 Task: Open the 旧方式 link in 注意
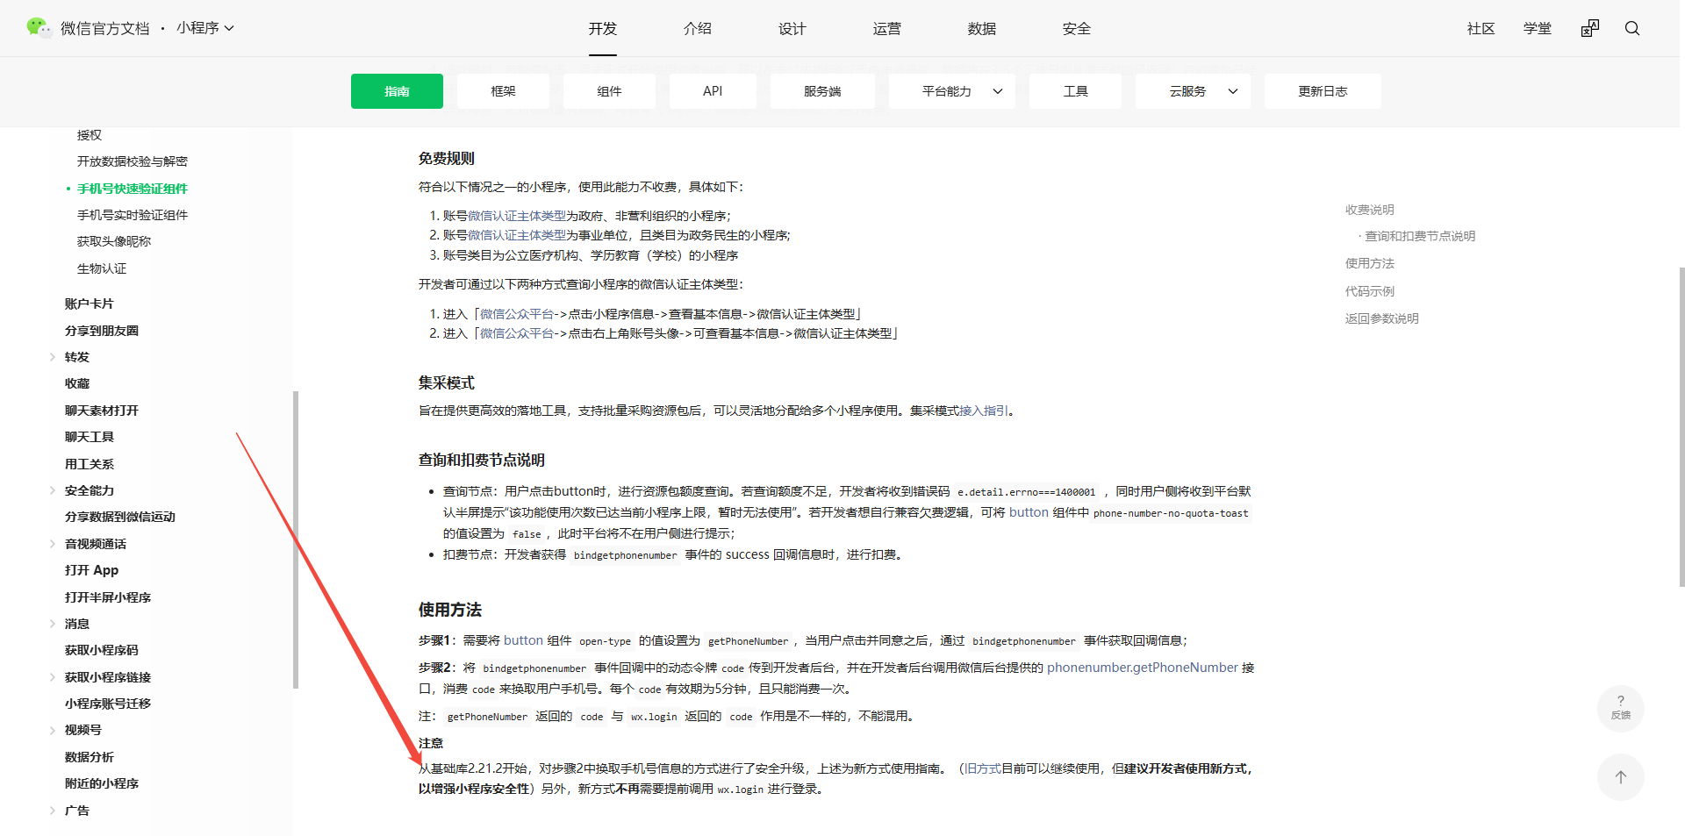(x=983, y=768)
